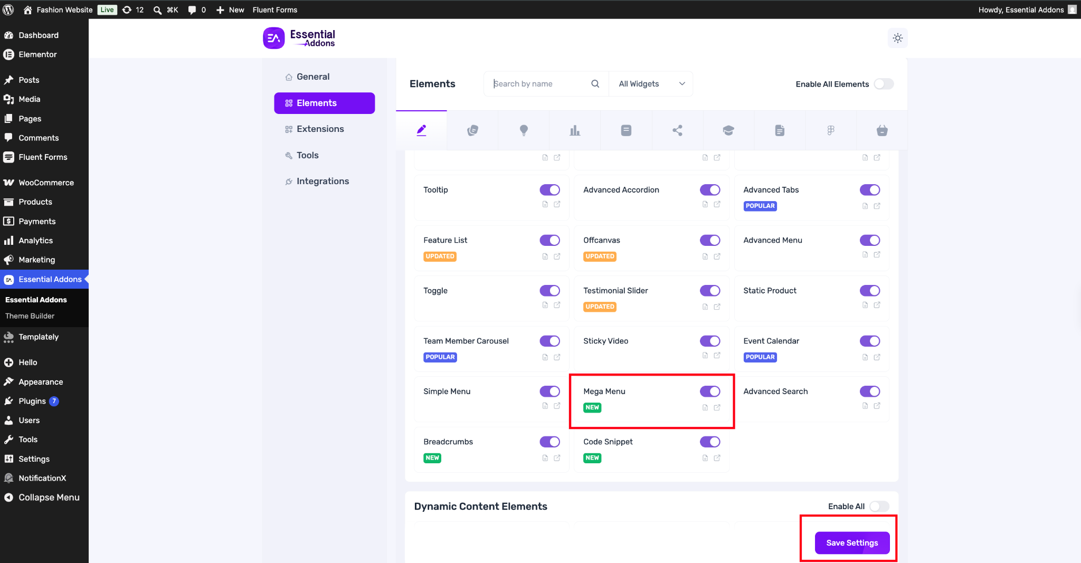The image size is (1081, 563).
Task: Open Code Snippet documentation icon
Action: (x=705, y=458)
